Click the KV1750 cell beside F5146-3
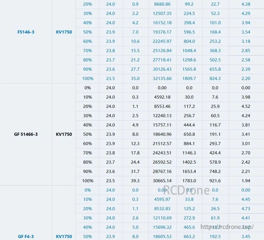 click(x=64, y=32)
